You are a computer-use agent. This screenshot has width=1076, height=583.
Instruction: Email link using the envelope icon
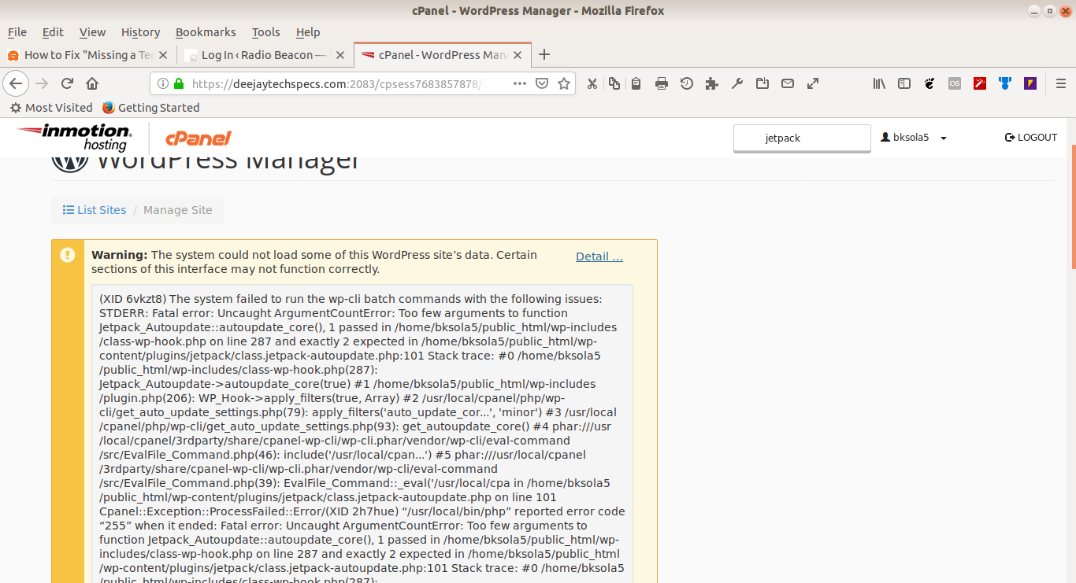pyautogui.click(x=788, y=83)
